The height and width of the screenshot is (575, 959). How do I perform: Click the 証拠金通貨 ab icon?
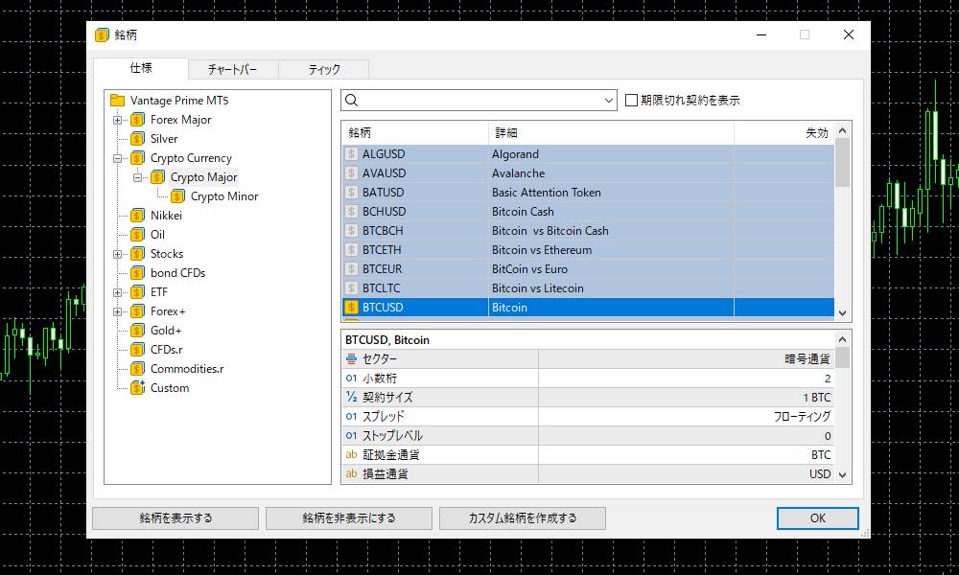pyautogui.click(x=353, y=454)
